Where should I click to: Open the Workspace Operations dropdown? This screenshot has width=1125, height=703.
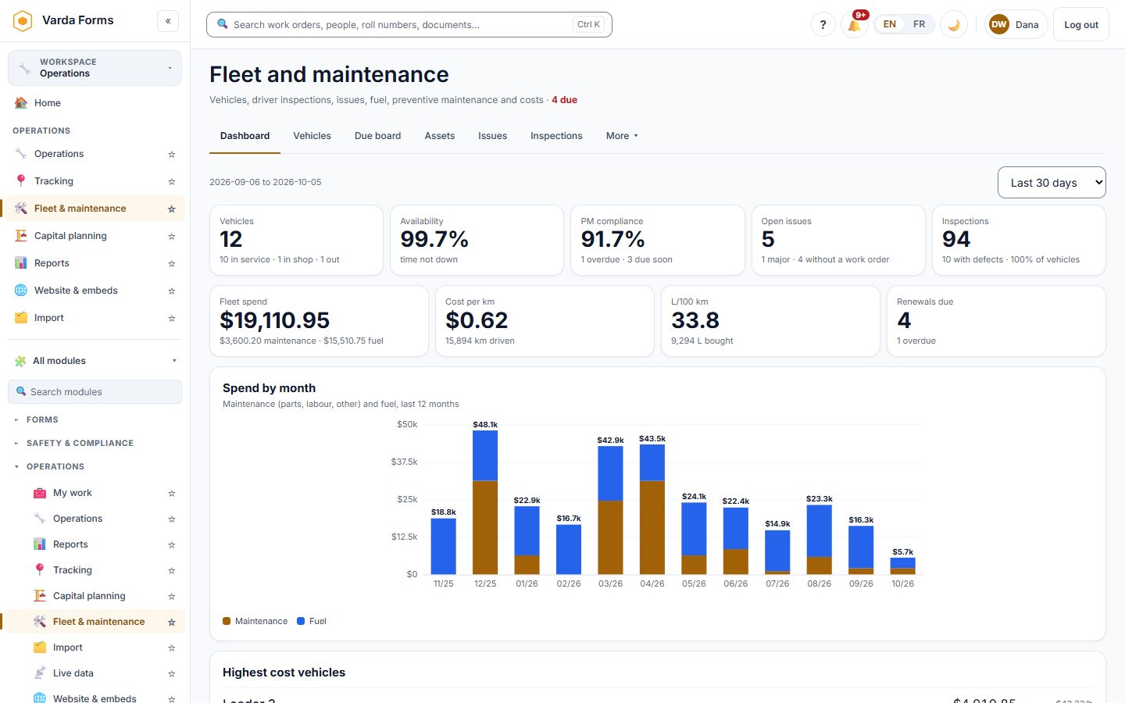[x=95, y=68]
